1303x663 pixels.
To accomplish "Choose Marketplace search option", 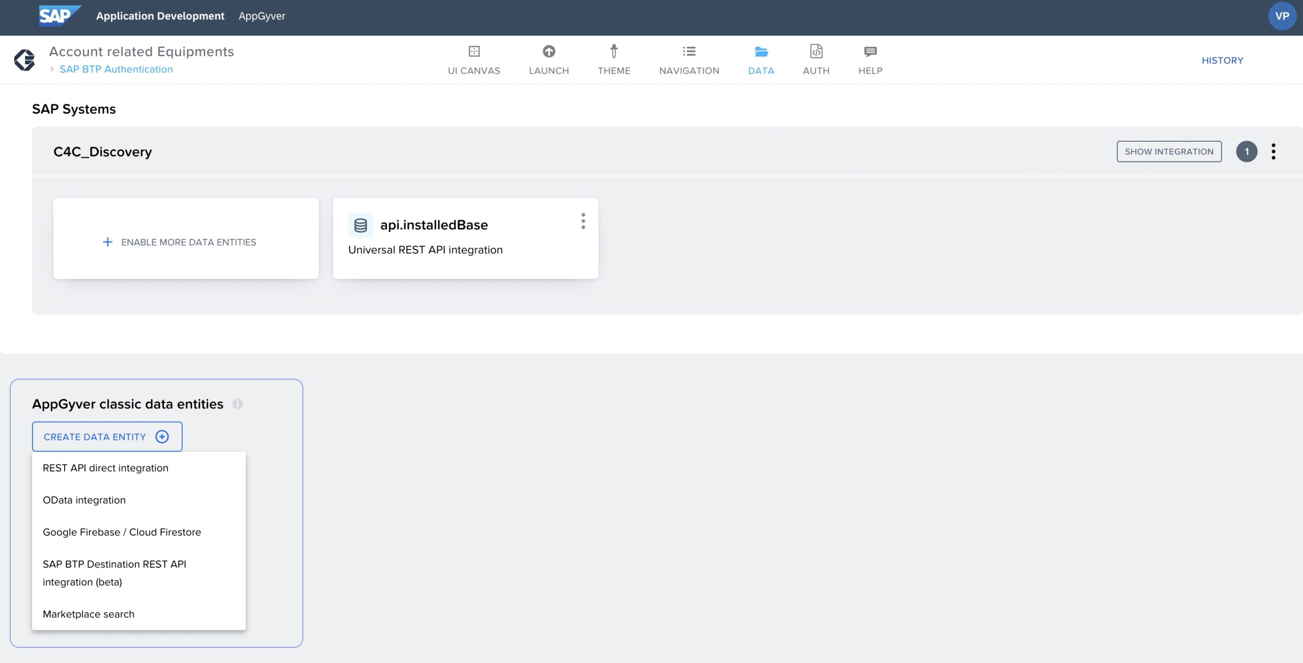I will (x=89, y=614).
